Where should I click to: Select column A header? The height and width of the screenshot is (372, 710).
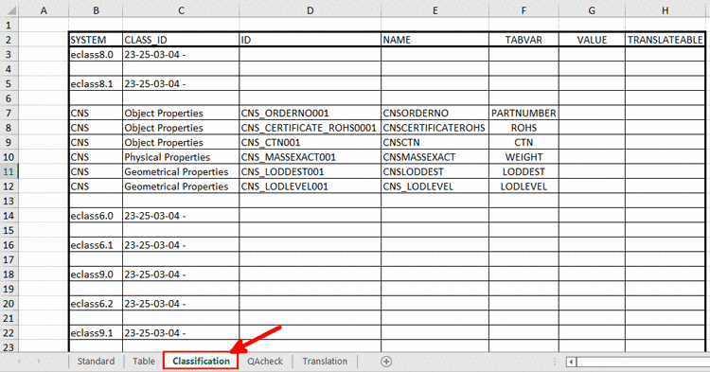pyautogui.click(x=44, y=10)
